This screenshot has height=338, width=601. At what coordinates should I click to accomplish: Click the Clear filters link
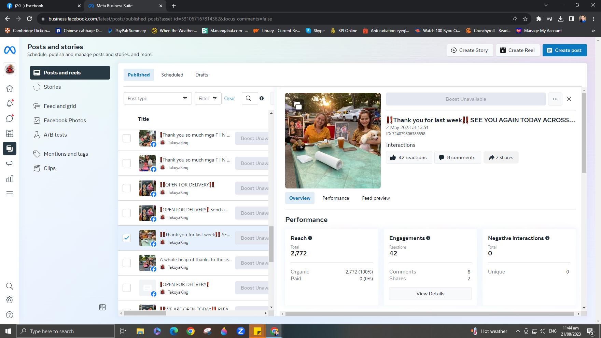click(x=229, y=98)
